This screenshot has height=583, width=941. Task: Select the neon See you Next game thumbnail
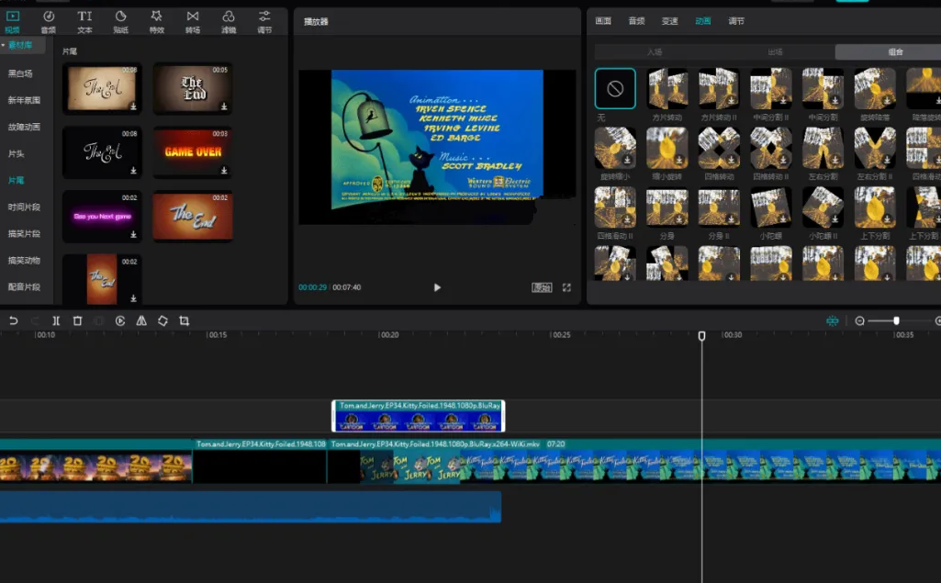tap(102, 216)
